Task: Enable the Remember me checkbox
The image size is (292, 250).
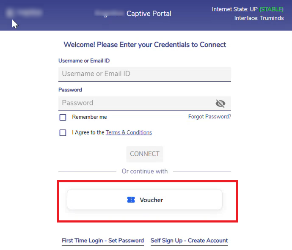Action: click(63, 117)
